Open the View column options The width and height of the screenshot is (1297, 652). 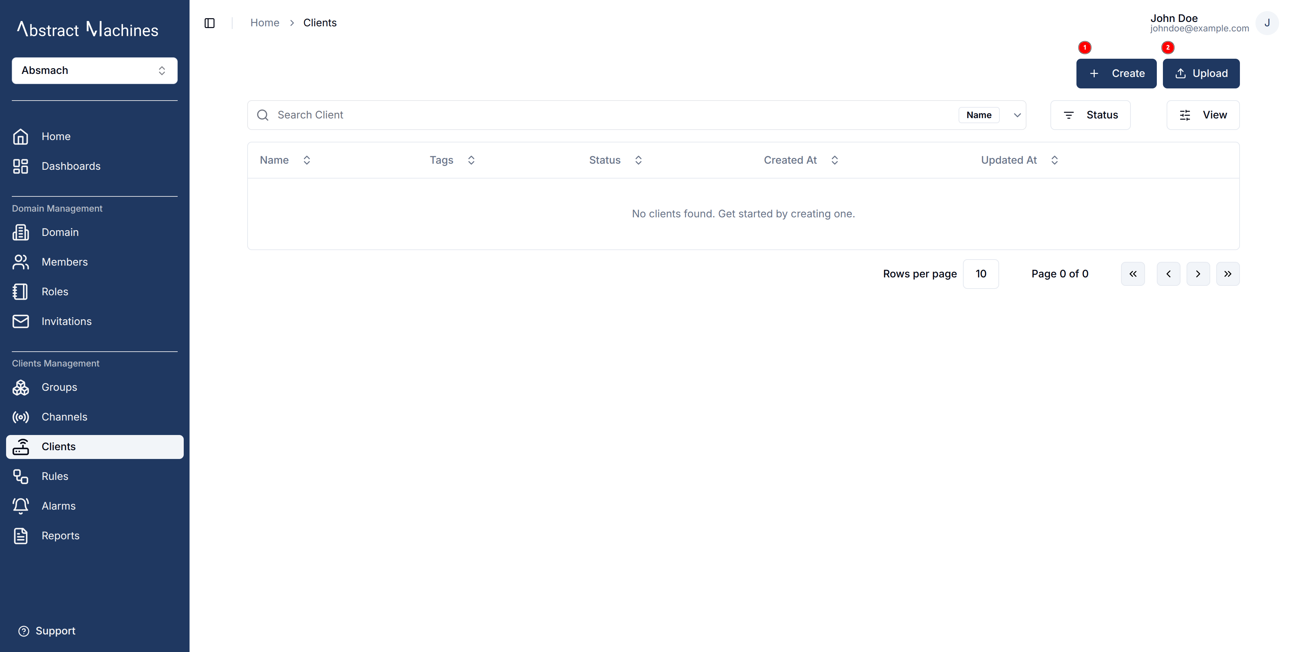tap(1203, 115)
